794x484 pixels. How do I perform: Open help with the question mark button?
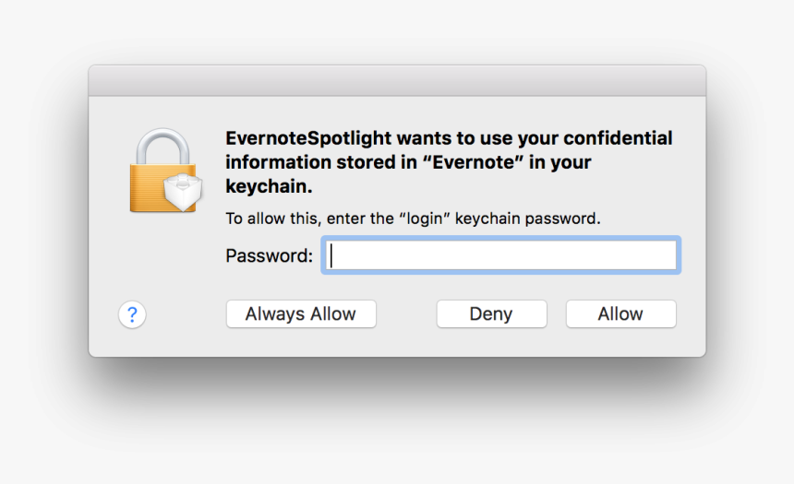(x=132, y=314)
